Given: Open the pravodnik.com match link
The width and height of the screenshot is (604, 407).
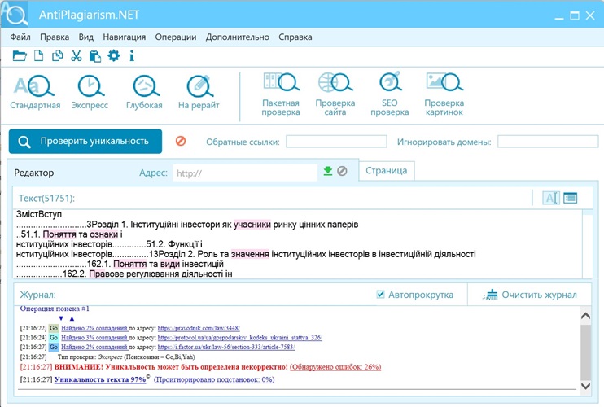Looking at the screenshot, I should 192,327.
